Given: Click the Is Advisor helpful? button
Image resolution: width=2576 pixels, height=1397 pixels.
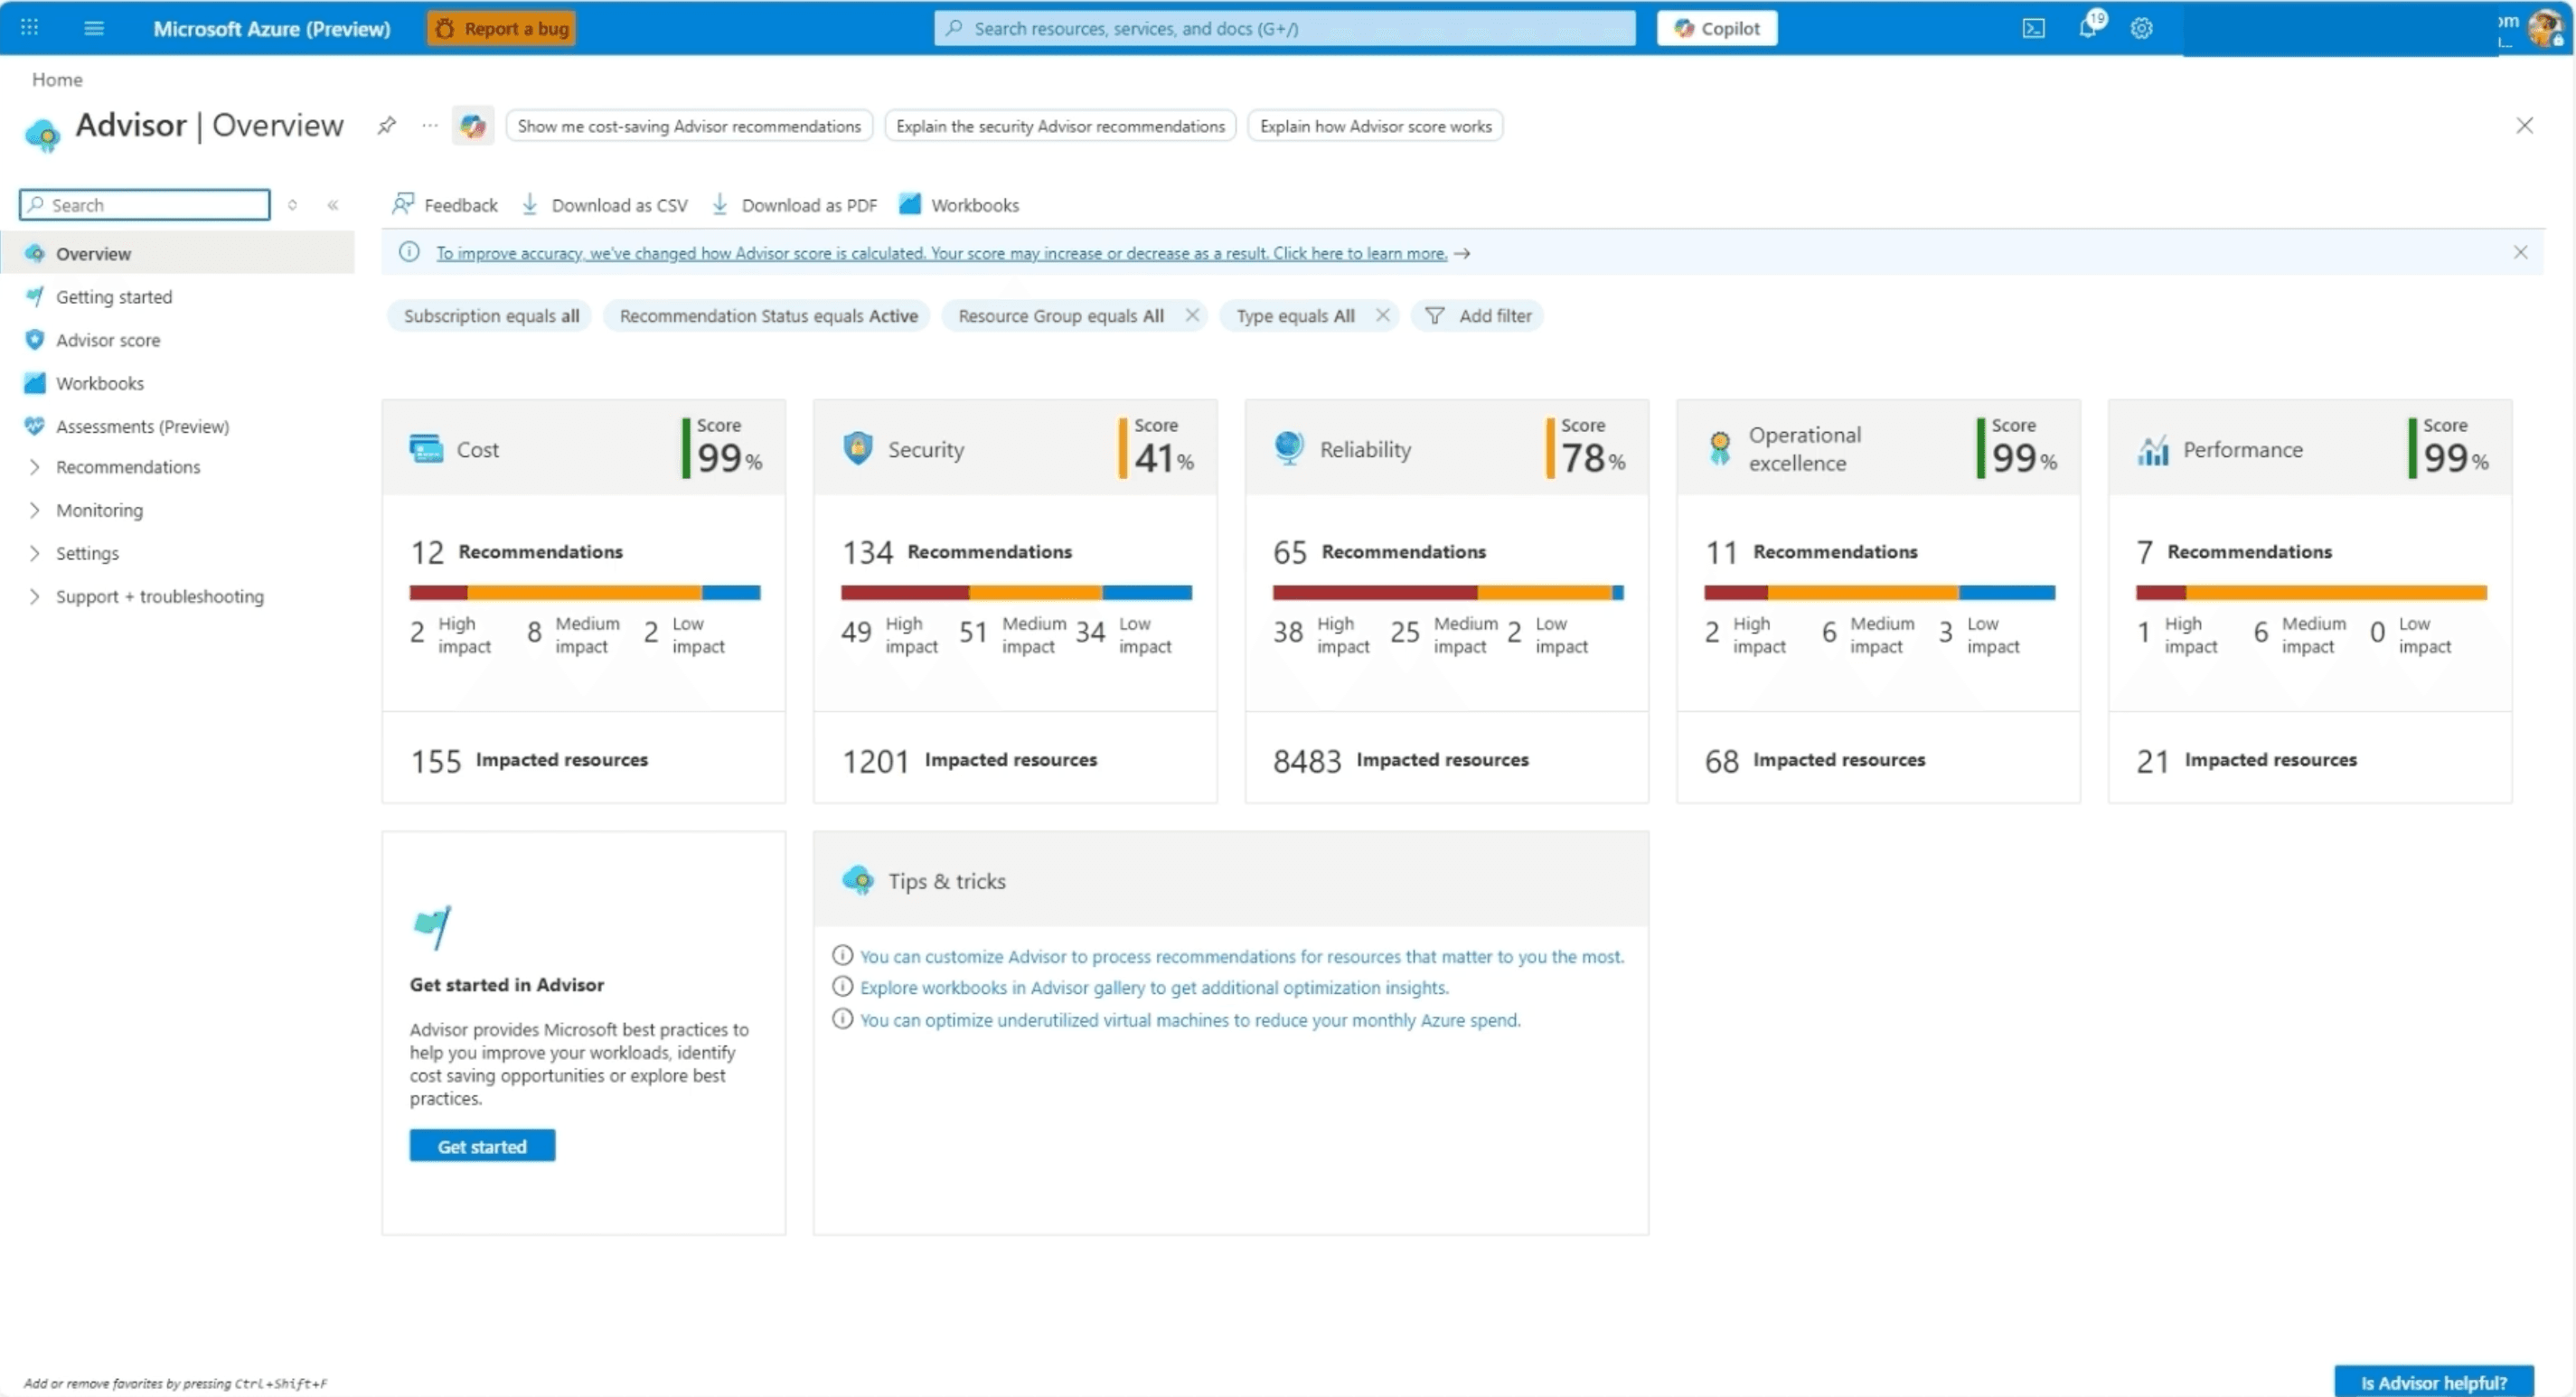Looking at the screenshot, I should [2433, 1382].
